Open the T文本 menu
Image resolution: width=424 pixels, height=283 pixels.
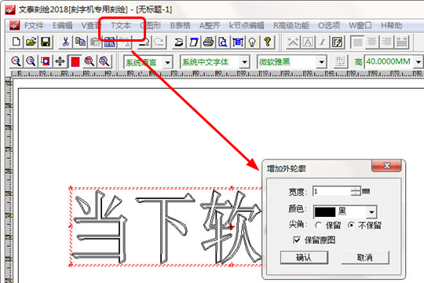(121, 26)
